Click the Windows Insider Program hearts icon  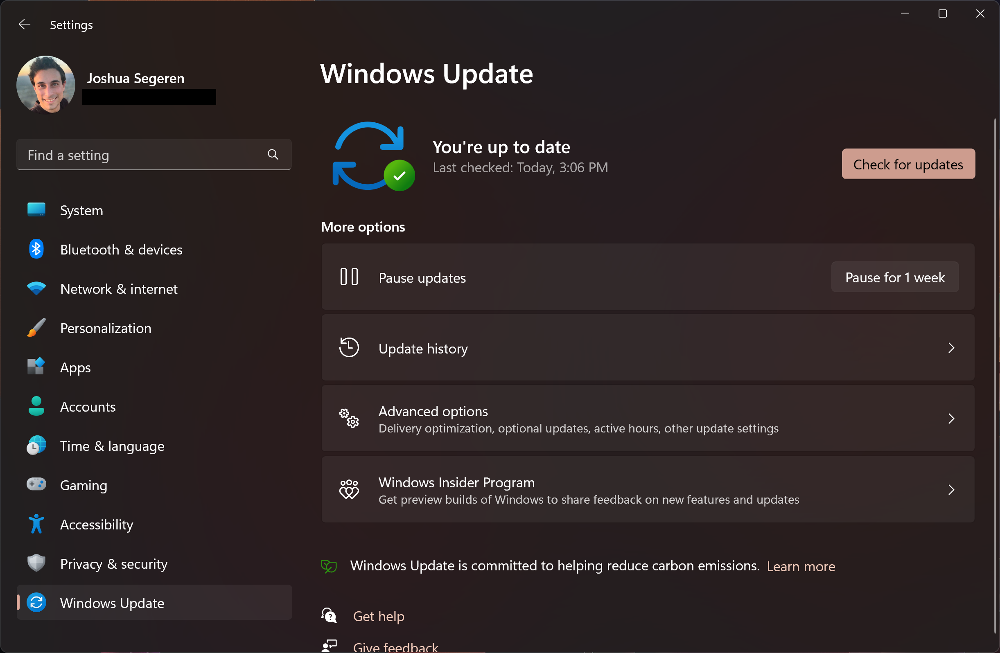349,489
